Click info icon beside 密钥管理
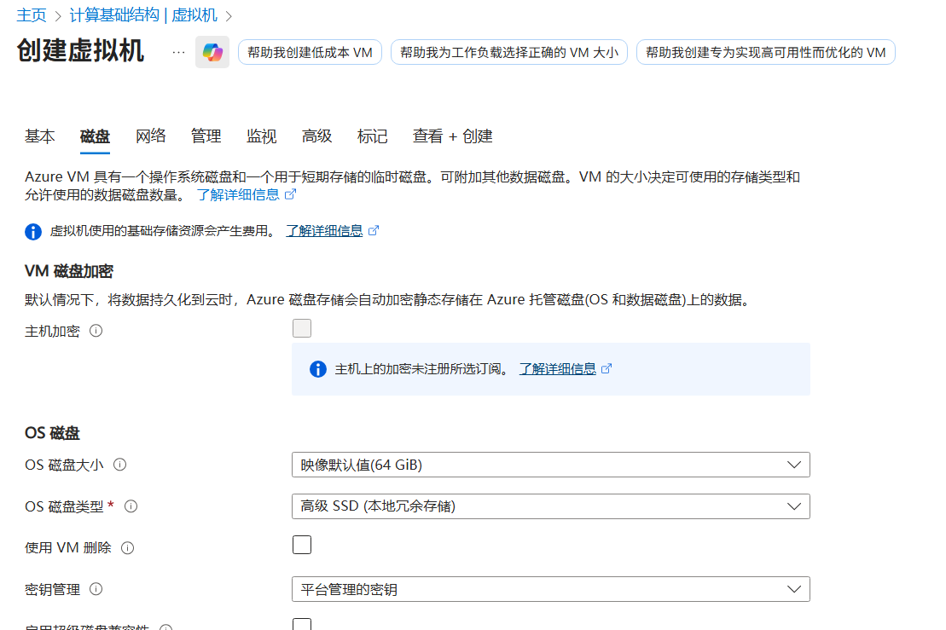The width and height of the screenshot is (946, 630). pyautogui.click(x=96, y=589)
